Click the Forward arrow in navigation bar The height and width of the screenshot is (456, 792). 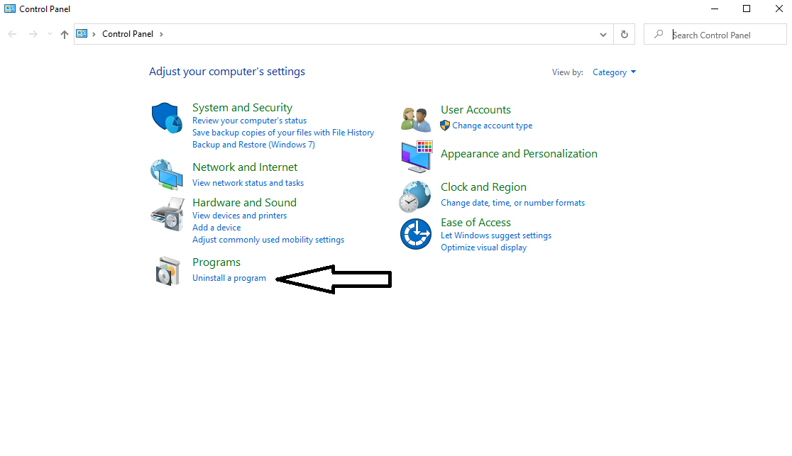[x=33, y=34]
